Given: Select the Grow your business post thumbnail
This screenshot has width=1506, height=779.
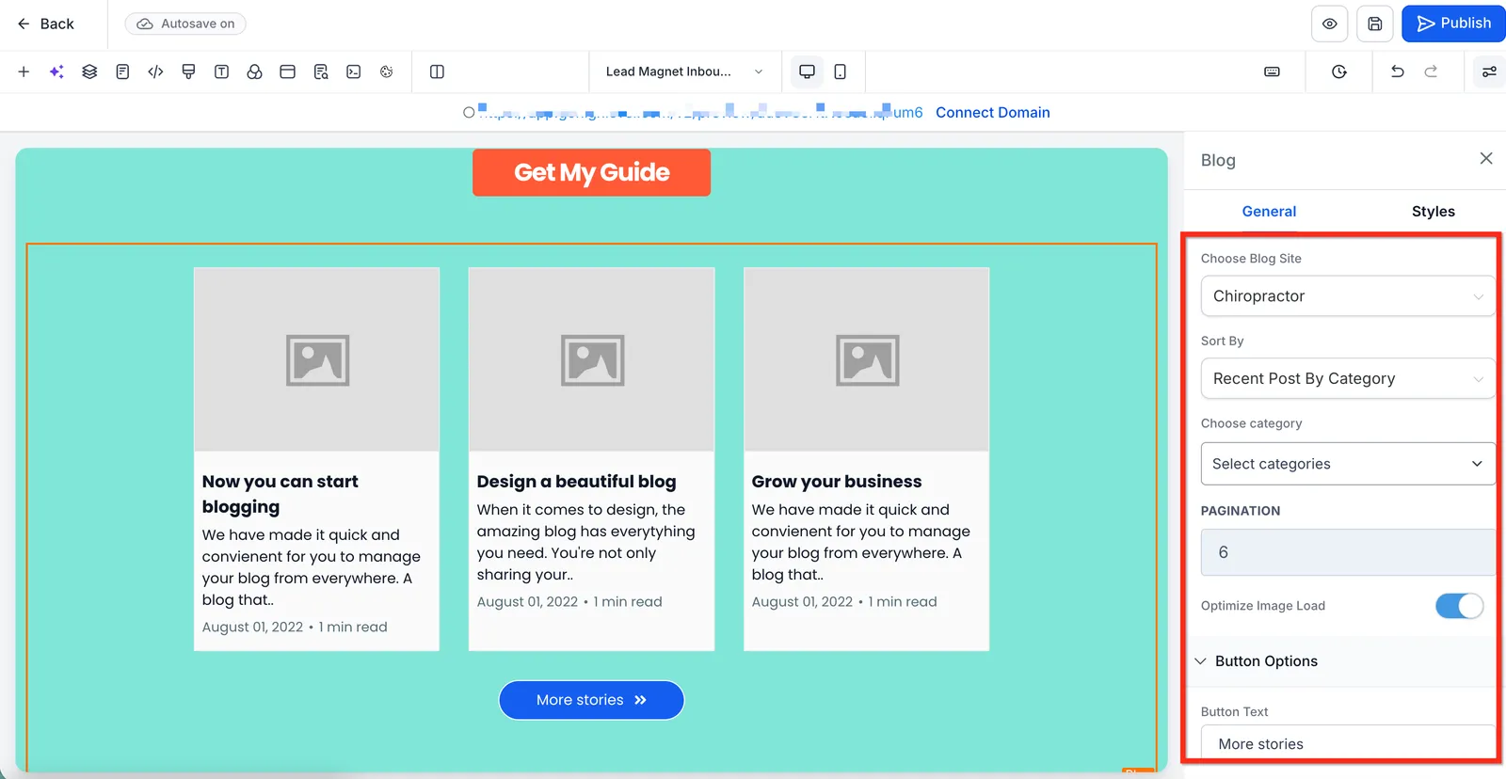Looking at the screenshot, I should (x=866, y=359).
